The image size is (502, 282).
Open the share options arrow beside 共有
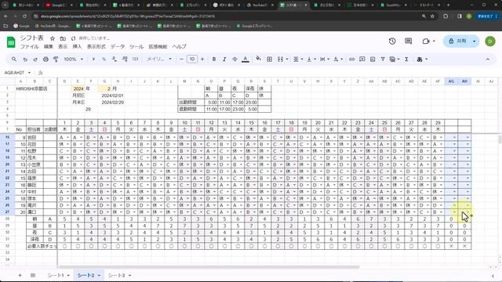pos(475,42)
